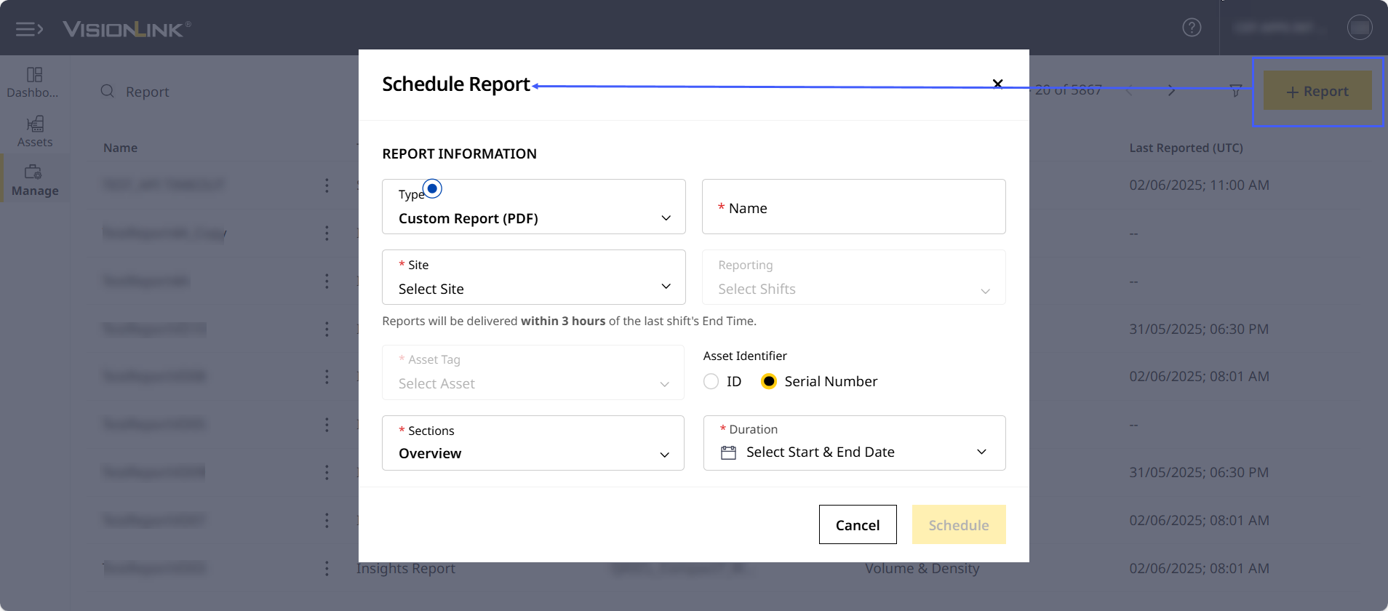Click the blue radio marker beside Type
The image size is (1388, 611).
click(432, 189)
